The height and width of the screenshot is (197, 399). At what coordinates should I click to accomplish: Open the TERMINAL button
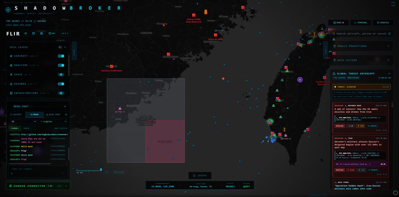coord(361,23)
